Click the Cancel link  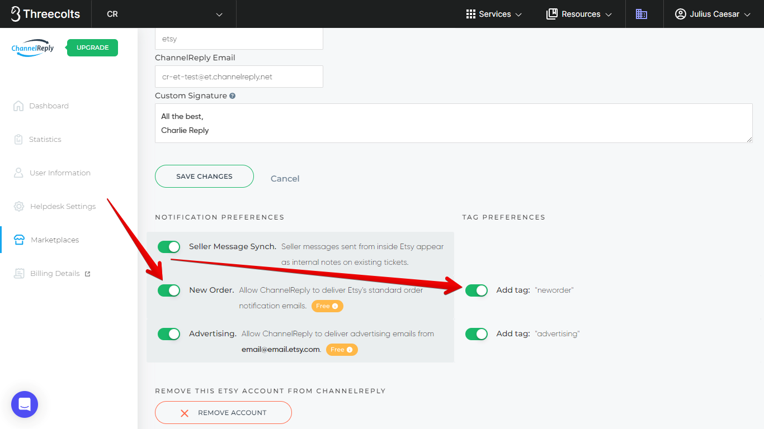click(x=285, y=178)
